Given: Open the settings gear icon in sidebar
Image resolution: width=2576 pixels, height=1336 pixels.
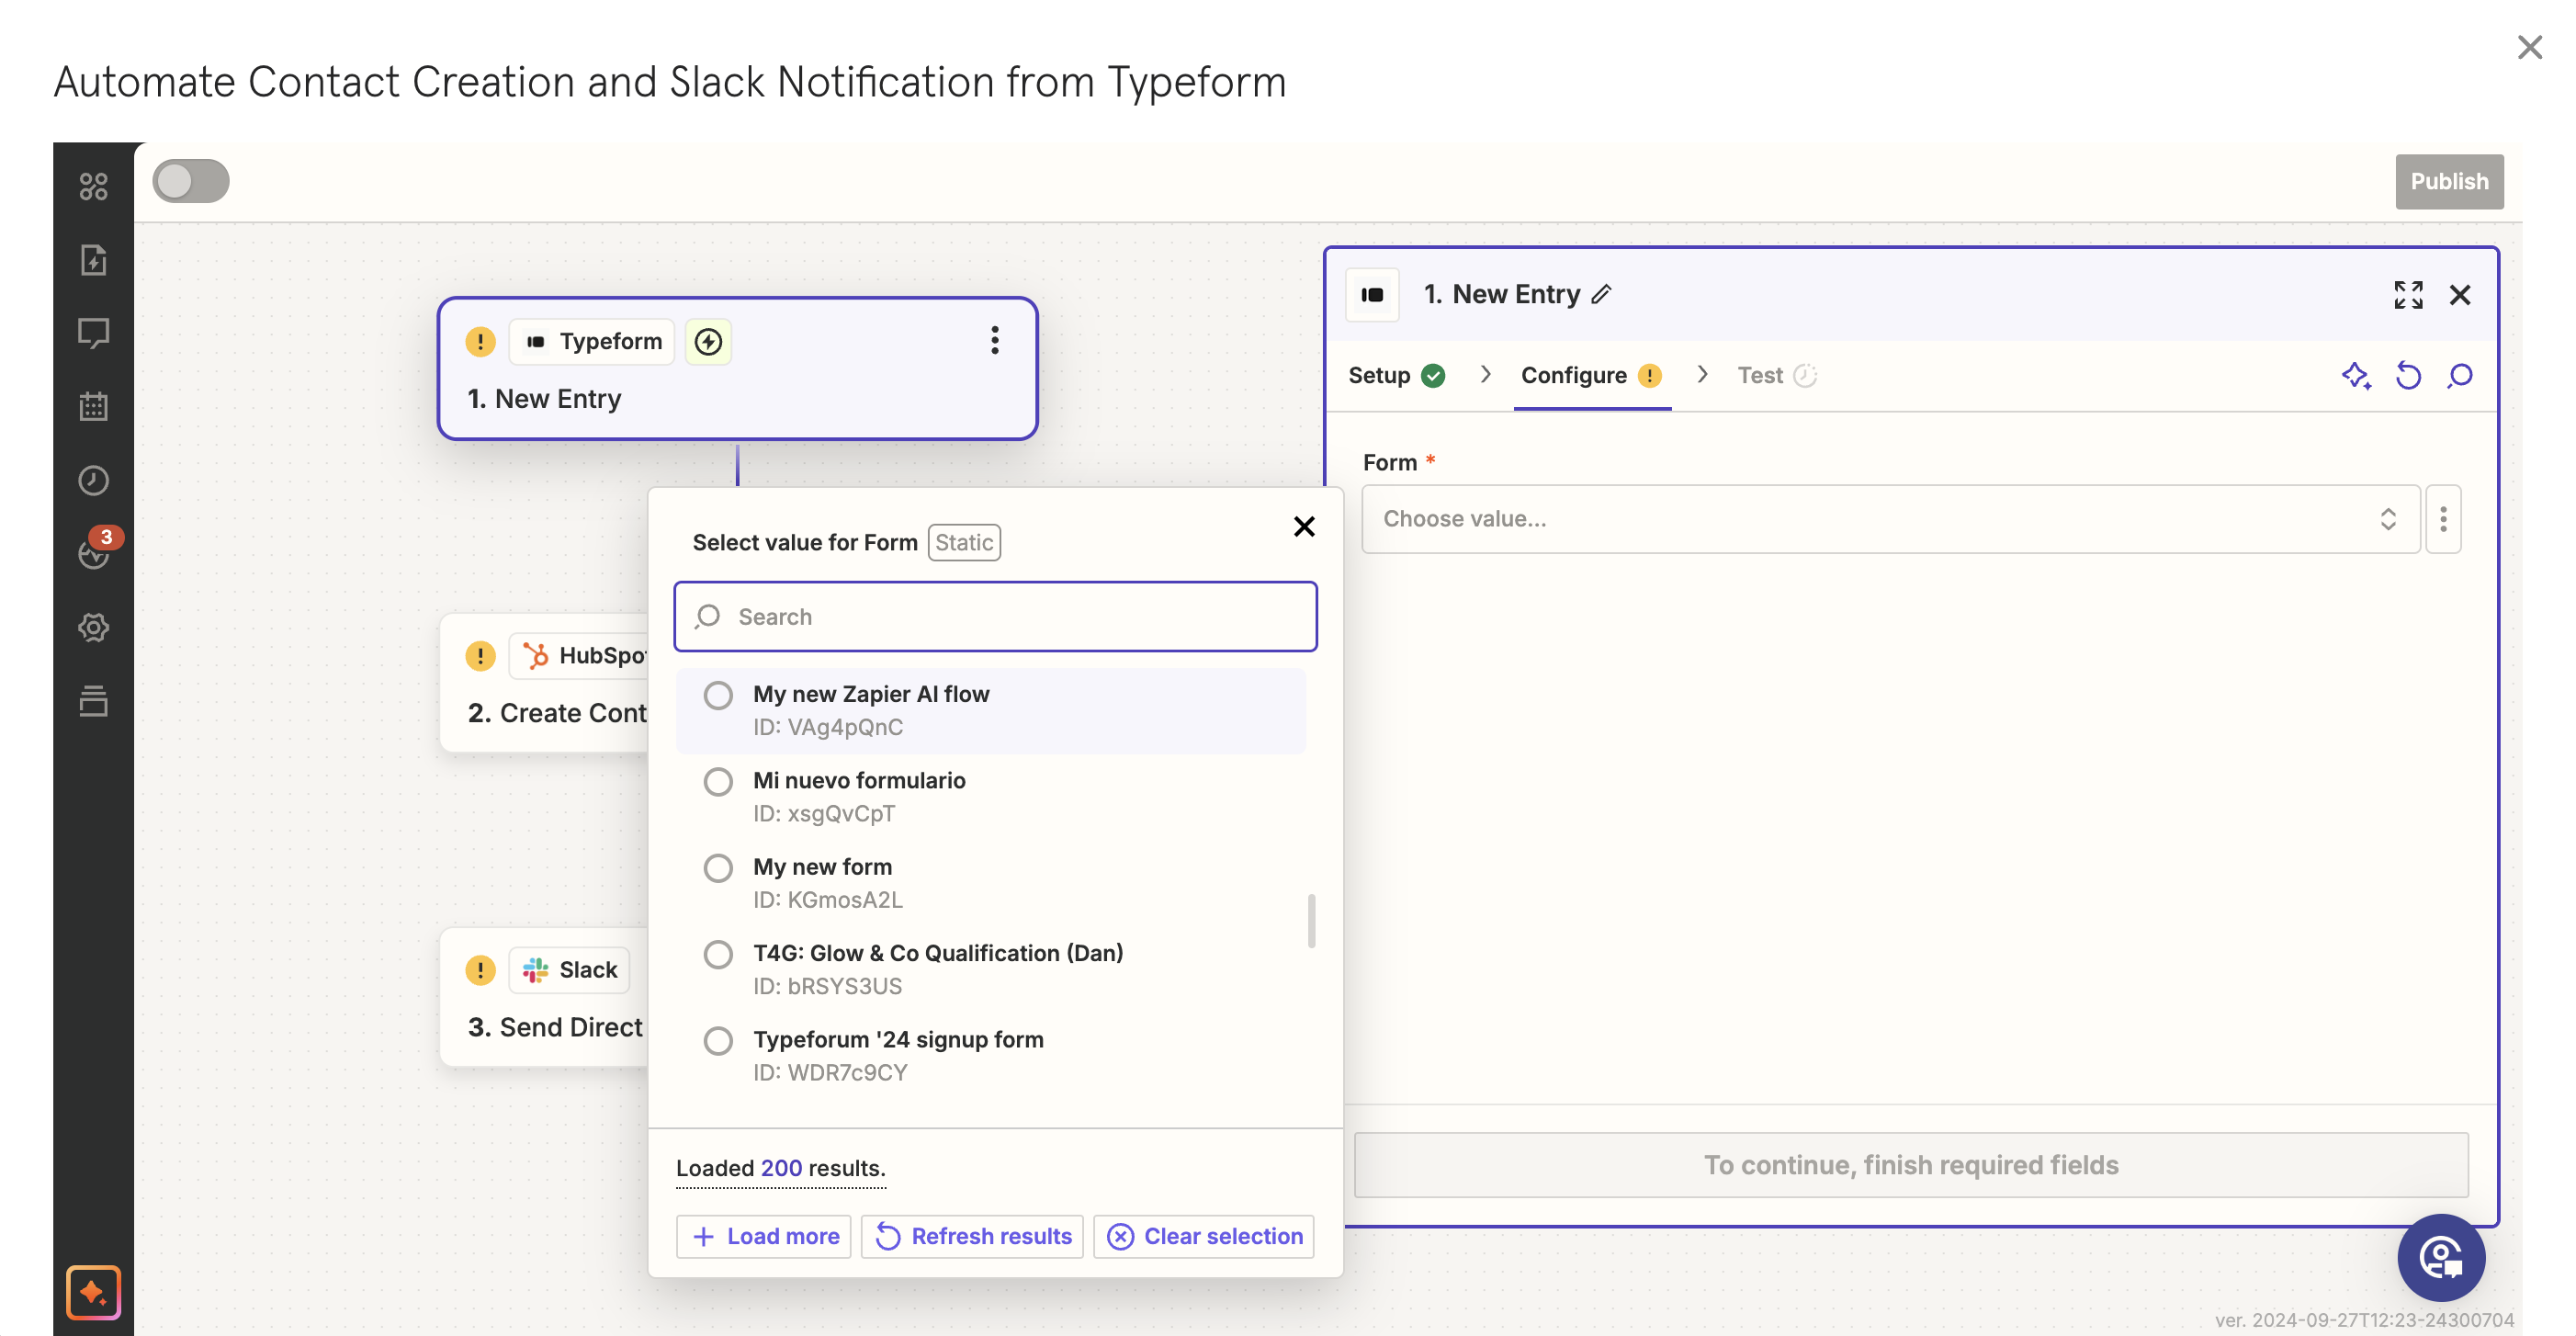Looking at the screenshot, I should point(93,627).
